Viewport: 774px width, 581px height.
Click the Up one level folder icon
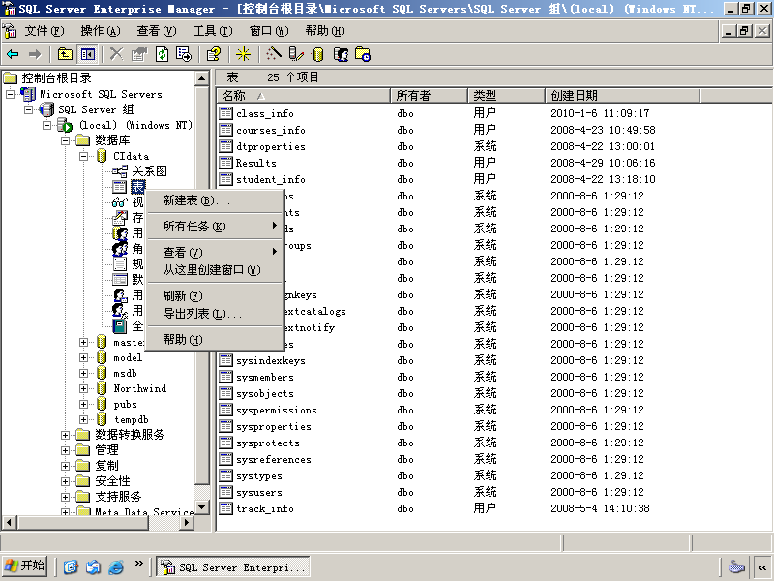coord(65,54)
